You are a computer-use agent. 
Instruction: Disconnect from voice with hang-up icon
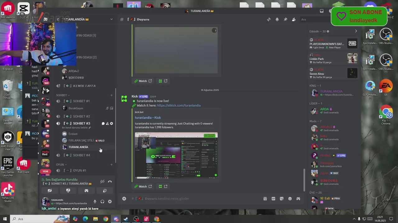[110, 181]
